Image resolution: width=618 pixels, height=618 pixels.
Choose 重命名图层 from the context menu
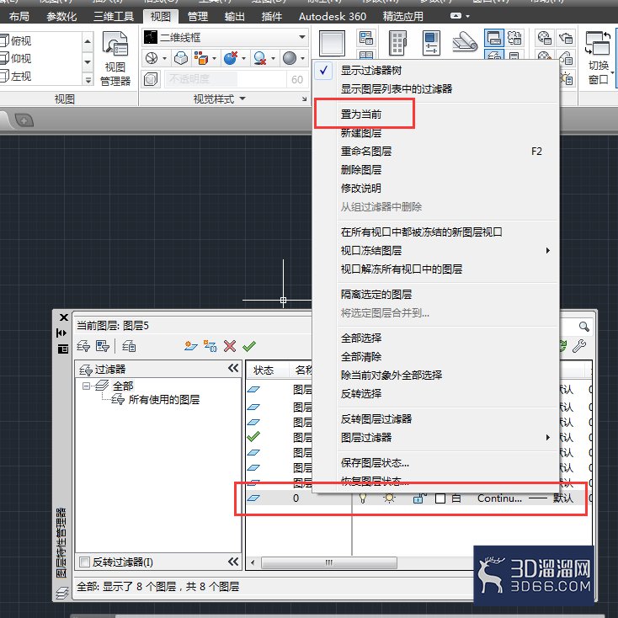coord(436,152)
